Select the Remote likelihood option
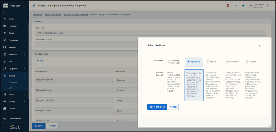Viewport: 276px width, 132px height. (x=208, y=62)
